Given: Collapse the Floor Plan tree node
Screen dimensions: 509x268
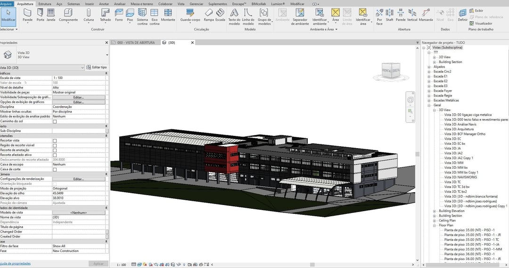Looking at the screenshot, I should click(435, 225).
